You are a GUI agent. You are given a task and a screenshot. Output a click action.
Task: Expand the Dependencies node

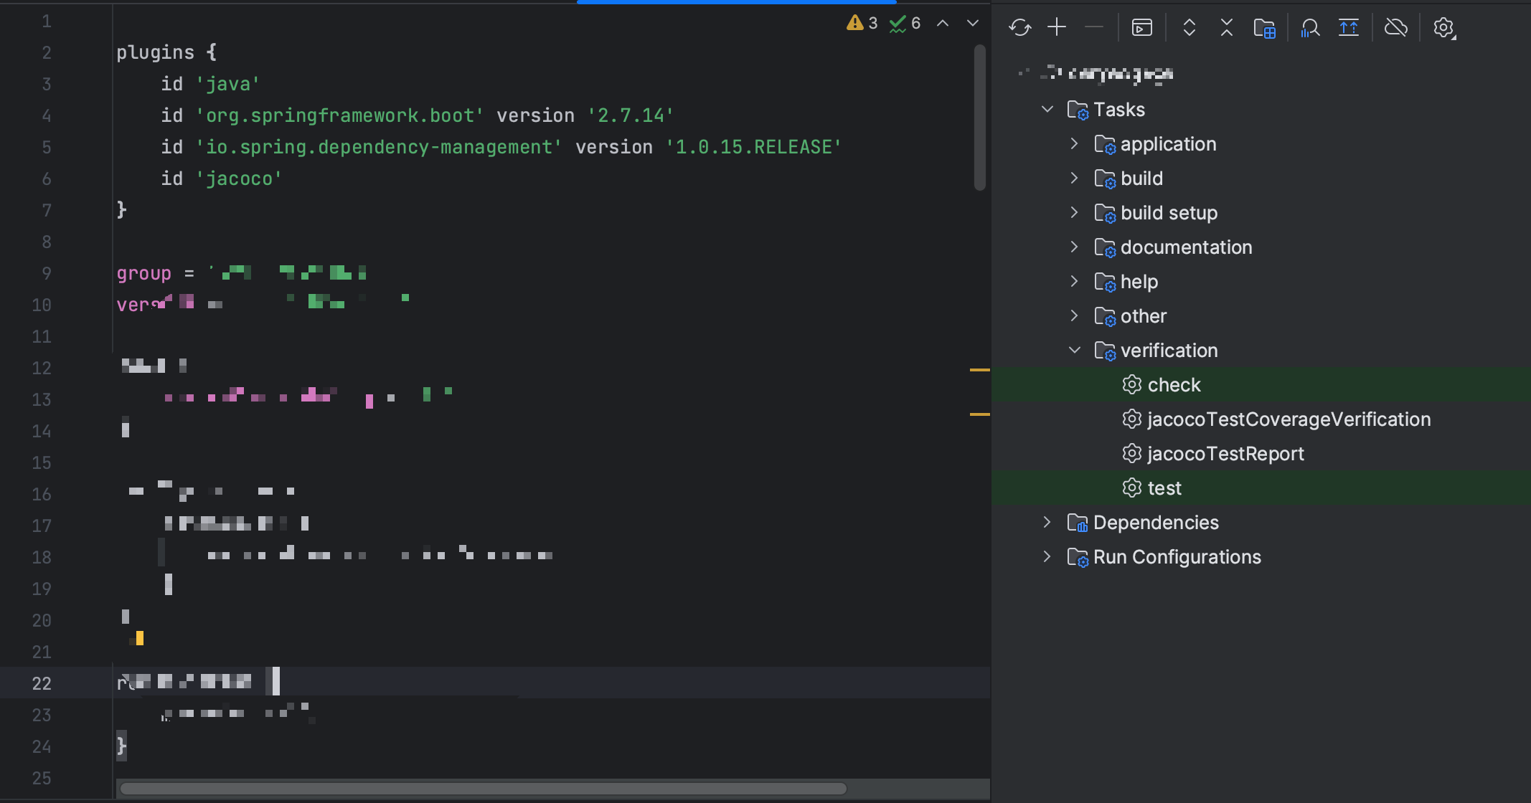click(1047, 522)
